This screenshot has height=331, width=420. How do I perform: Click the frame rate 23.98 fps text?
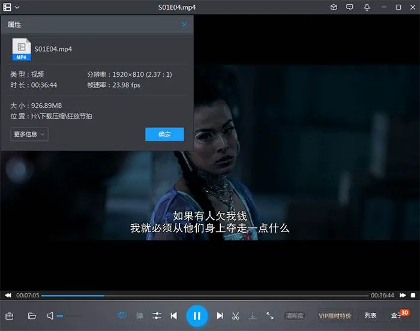click(126, 85)
